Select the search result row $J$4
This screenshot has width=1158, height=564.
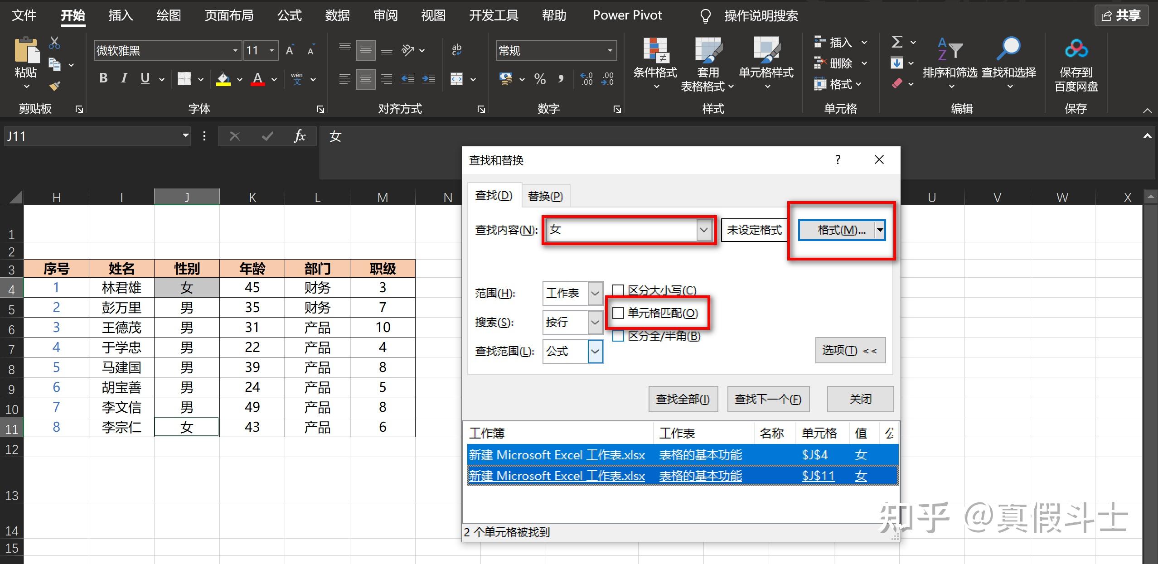click(x=682, y=455)
